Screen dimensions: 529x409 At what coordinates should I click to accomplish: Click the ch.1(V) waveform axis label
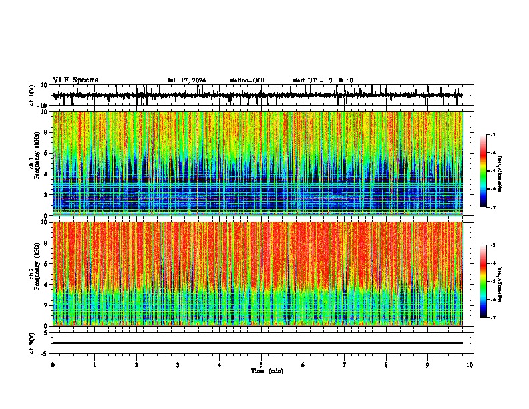32,95
